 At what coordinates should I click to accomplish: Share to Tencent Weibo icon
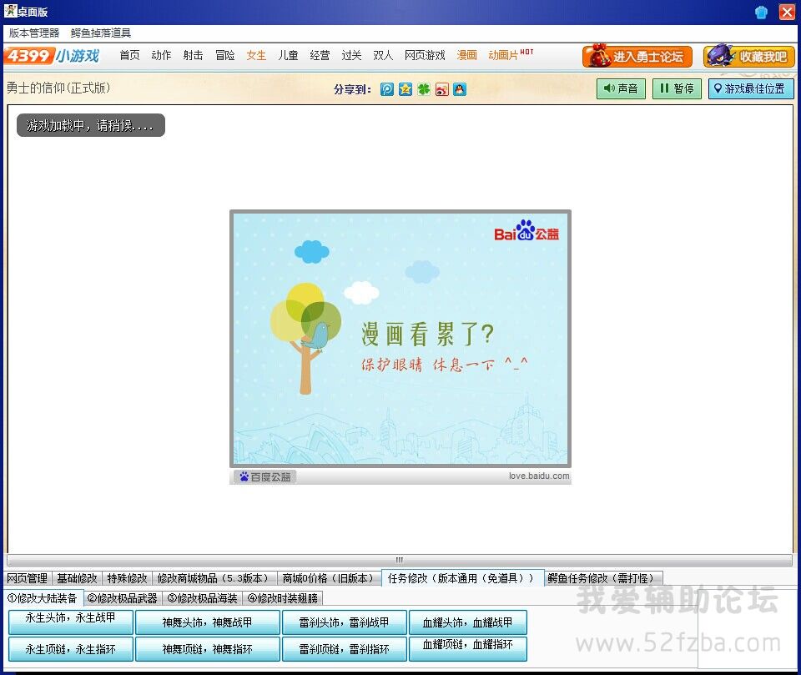(x=387, y=89)
